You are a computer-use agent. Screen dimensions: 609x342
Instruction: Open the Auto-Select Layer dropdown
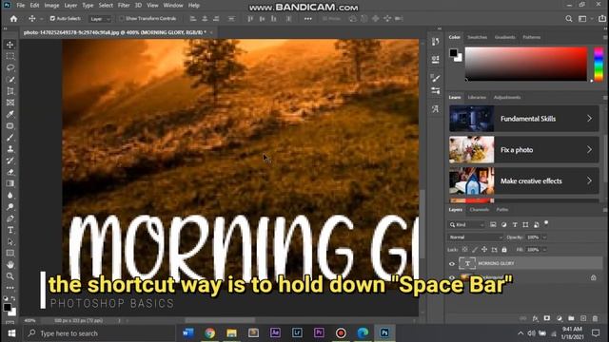tap(100, 19)
